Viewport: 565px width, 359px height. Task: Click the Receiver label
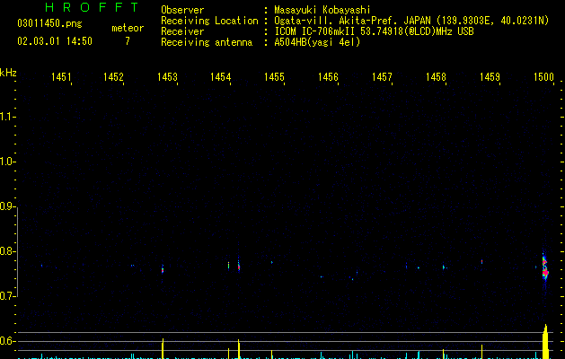click(182, 31)
